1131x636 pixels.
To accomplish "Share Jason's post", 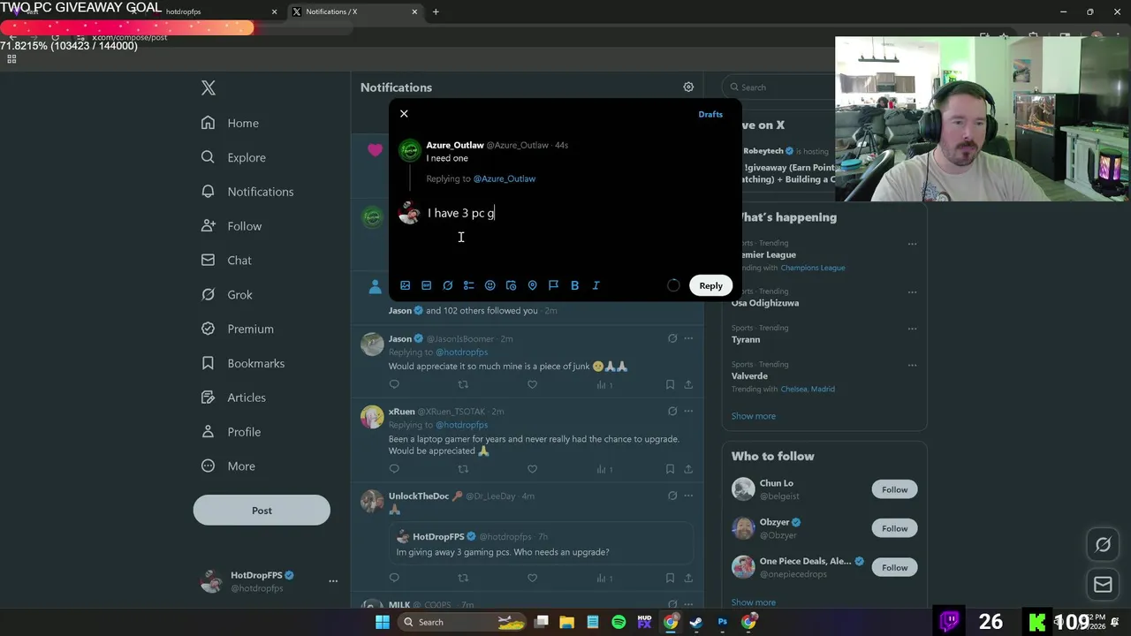I will (688, 384).
